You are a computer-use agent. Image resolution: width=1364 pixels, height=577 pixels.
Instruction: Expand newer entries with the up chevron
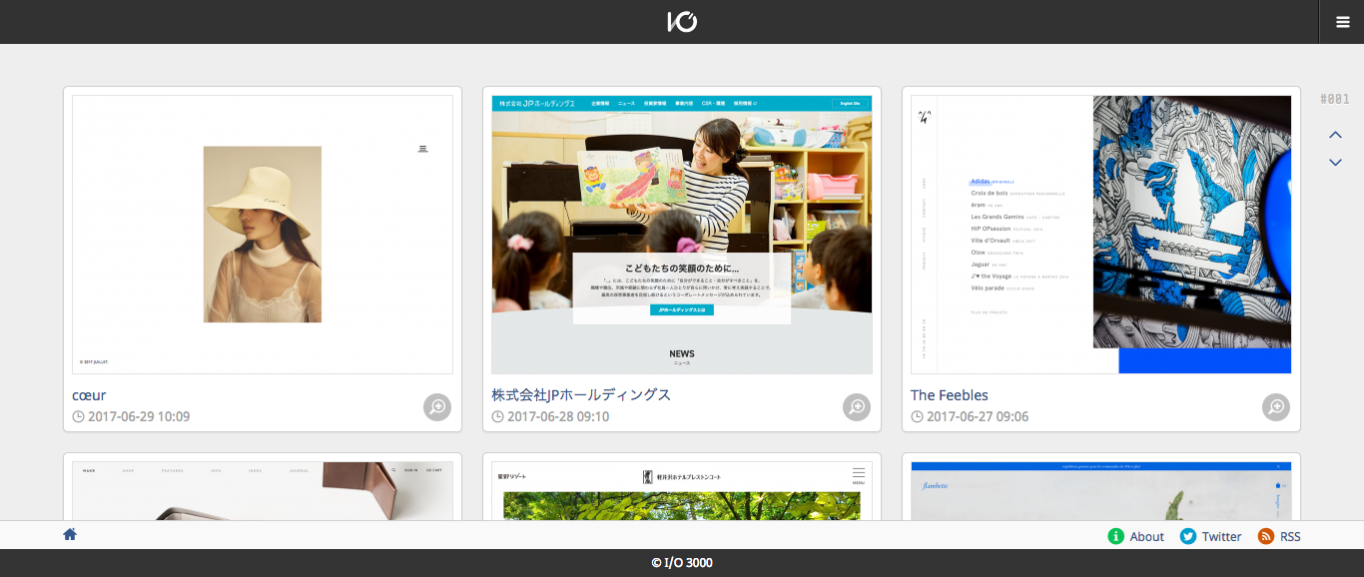(1335, 134)
